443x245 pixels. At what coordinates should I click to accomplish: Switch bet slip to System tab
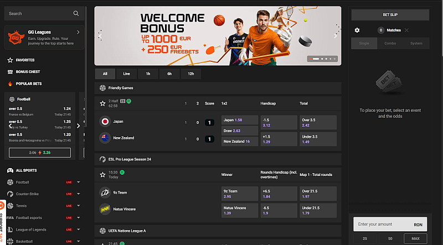(416, 43)
